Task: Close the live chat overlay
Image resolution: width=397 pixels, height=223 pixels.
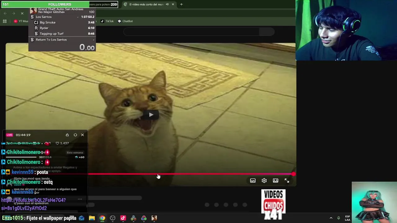Action: 83,135
